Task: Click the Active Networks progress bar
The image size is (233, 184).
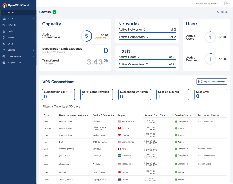Action: (147, 32)
